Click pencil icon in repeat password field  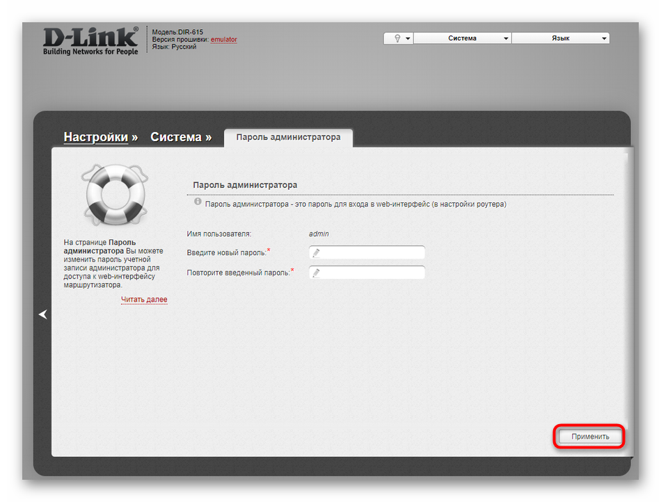316,273
